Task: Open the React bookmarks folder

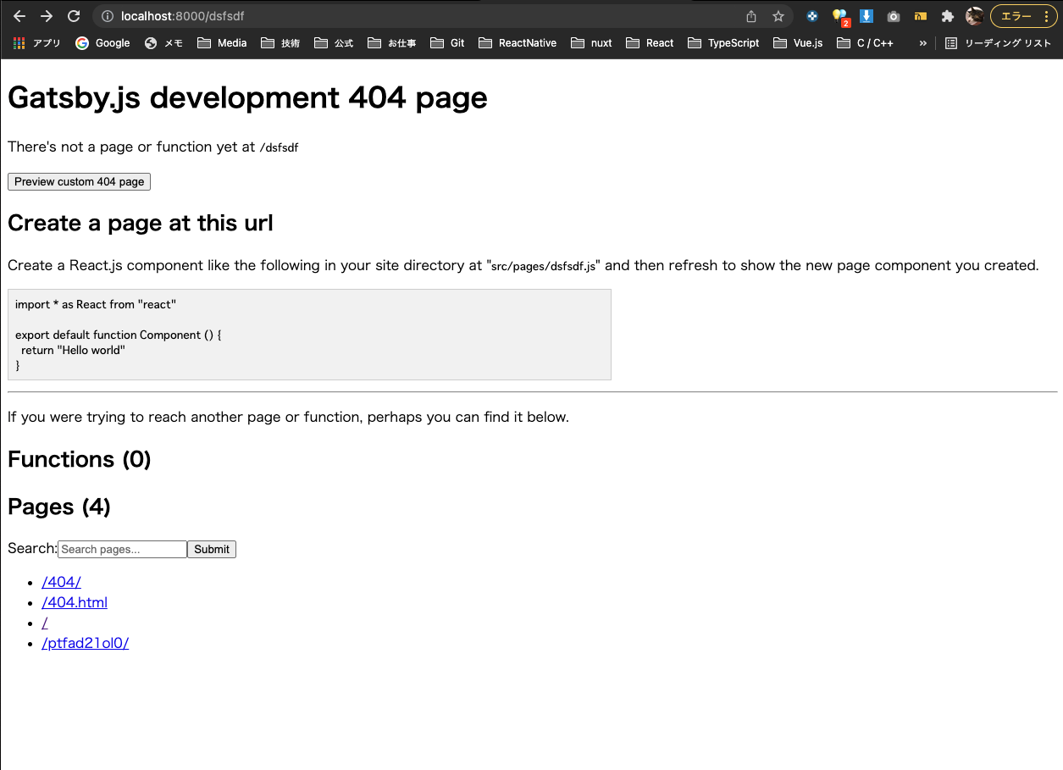Action: coord(650,43)
